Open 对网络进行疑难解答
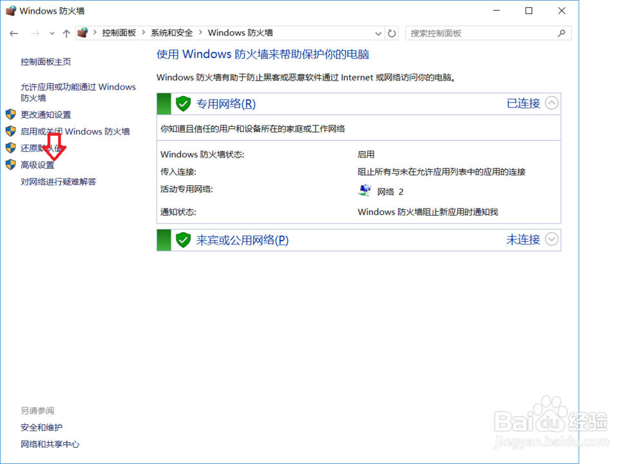Viewport: 644px width, 464px height. (57, 181)
